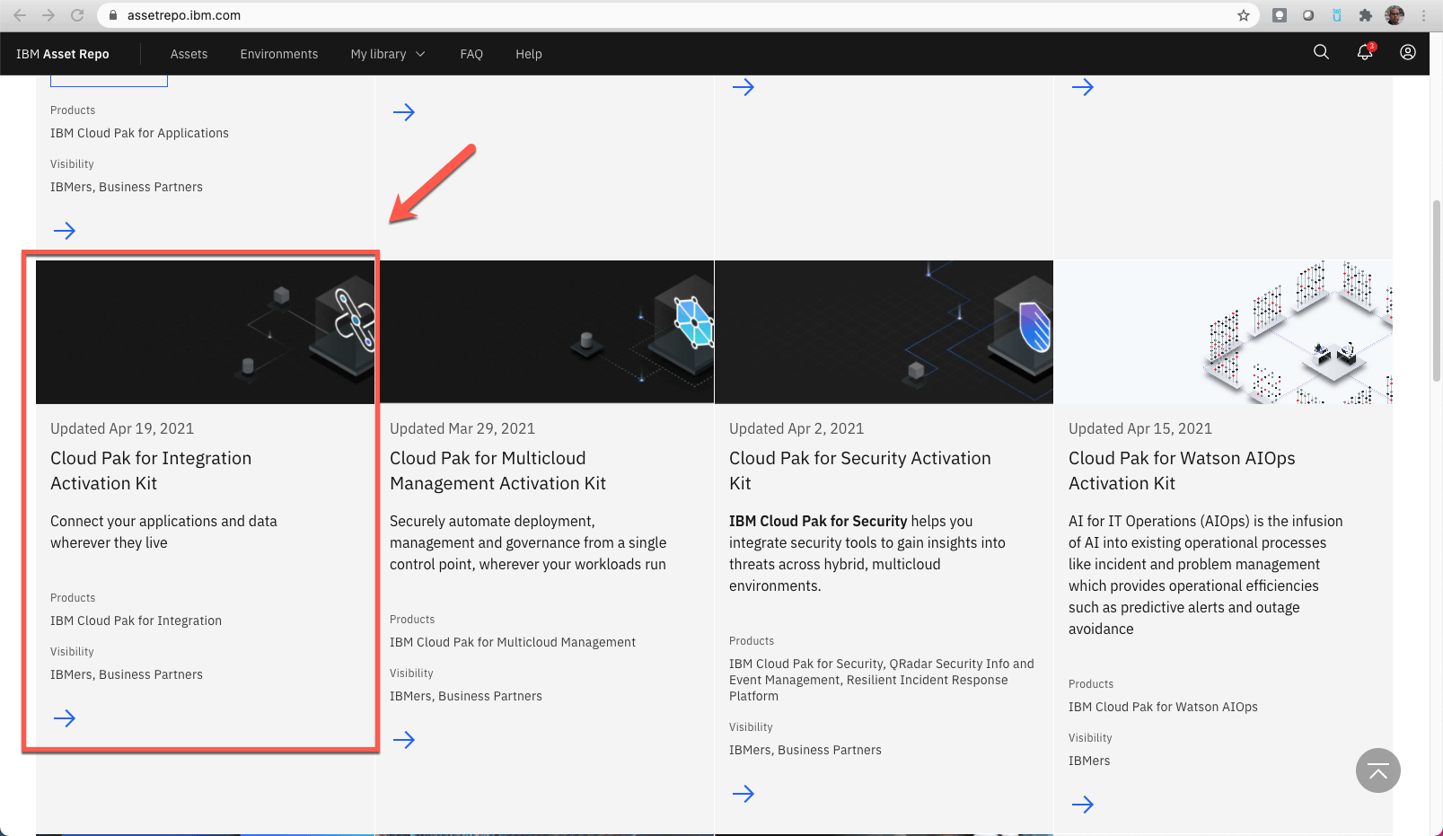The width and height of the screenshot is (1443, 836).
Task: Open the Environments menu item
Action: (278, 54)
